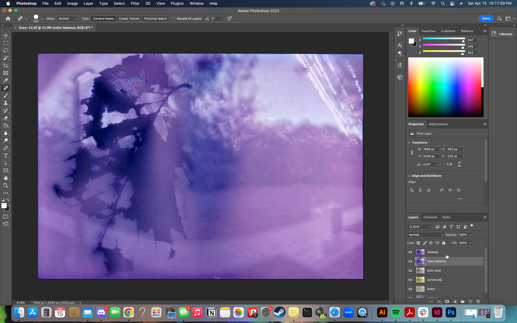Viewport: 517px width, 323px height.
Task: Hide the cleanup layer
Action: 410,252
